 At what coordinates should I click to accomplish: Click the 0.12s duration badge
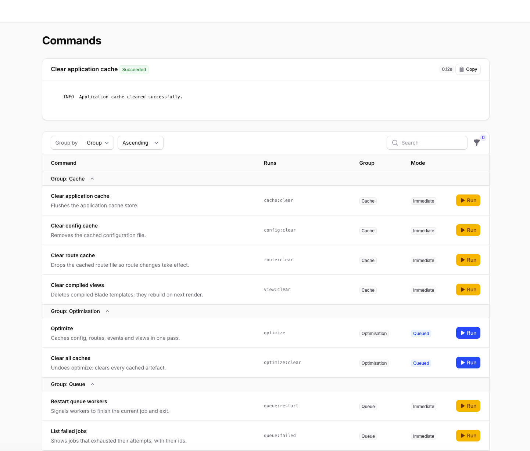click(447, 69)
